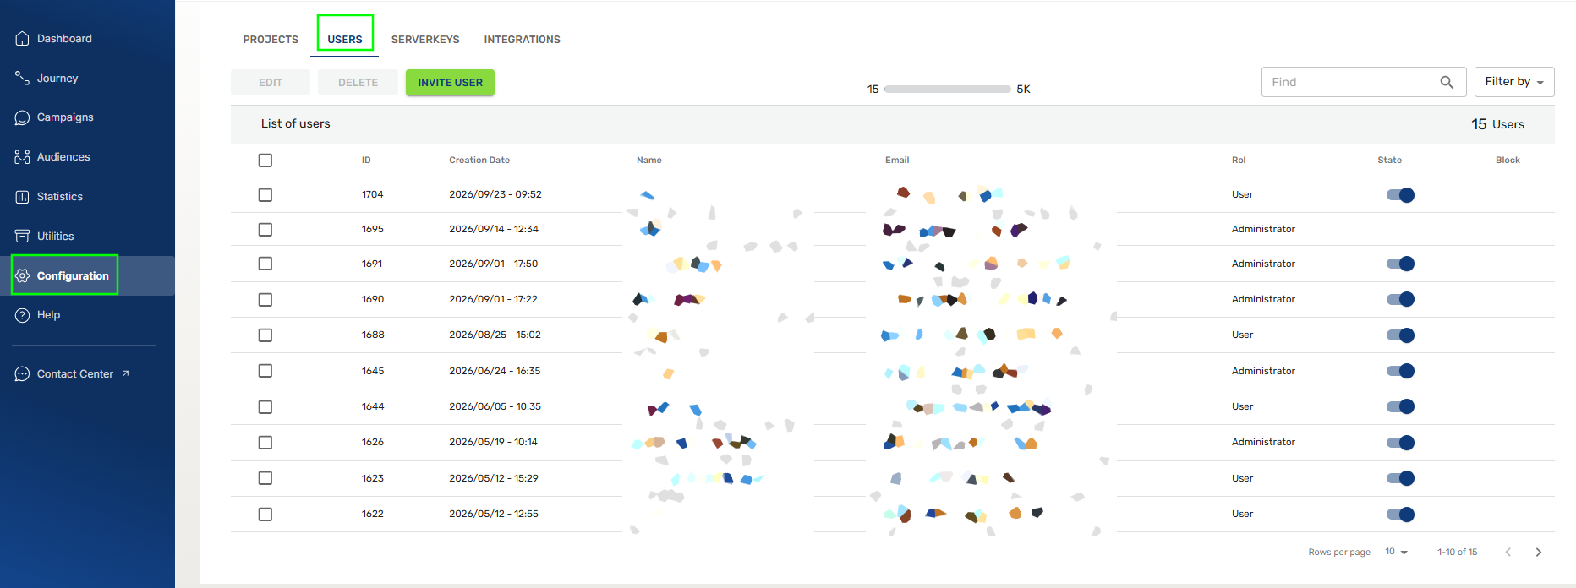This screenshot has height=588, width=1576.
Task: Click the Contact Center external link arrow
Action: click(126, 373)
